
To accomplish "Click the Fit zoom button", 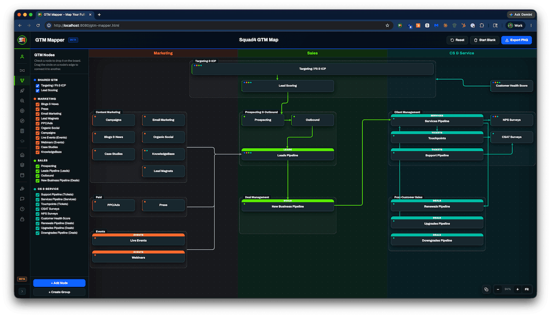I will click(527, 289).
